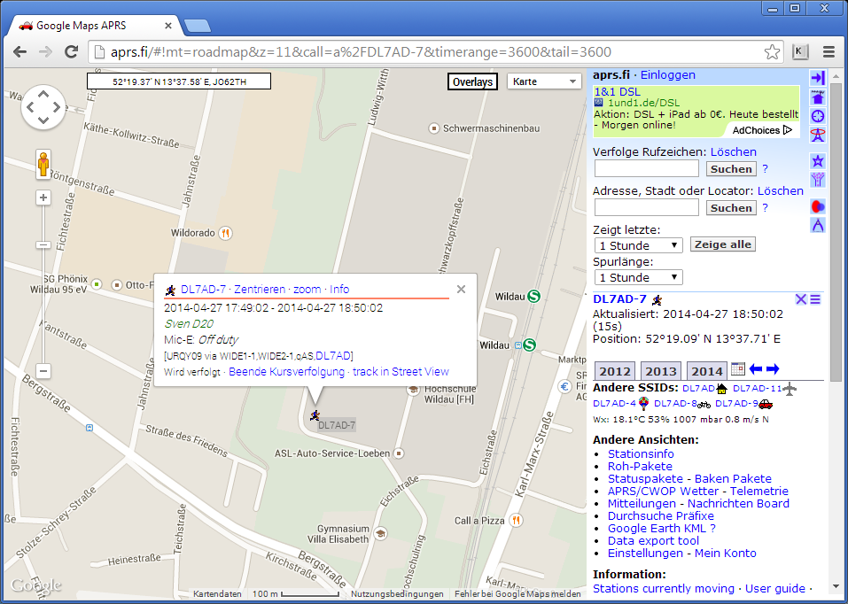The width and height of the screenshot is (848, 604).
Task: Click the red and blue circles icon
Action: [x=818, y=206]
